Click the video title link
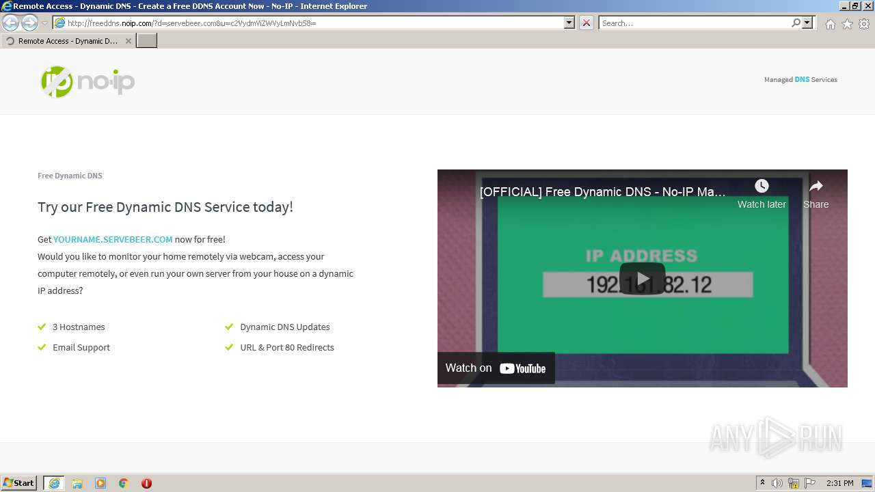The image size is (875, 492). pos(602,192)
